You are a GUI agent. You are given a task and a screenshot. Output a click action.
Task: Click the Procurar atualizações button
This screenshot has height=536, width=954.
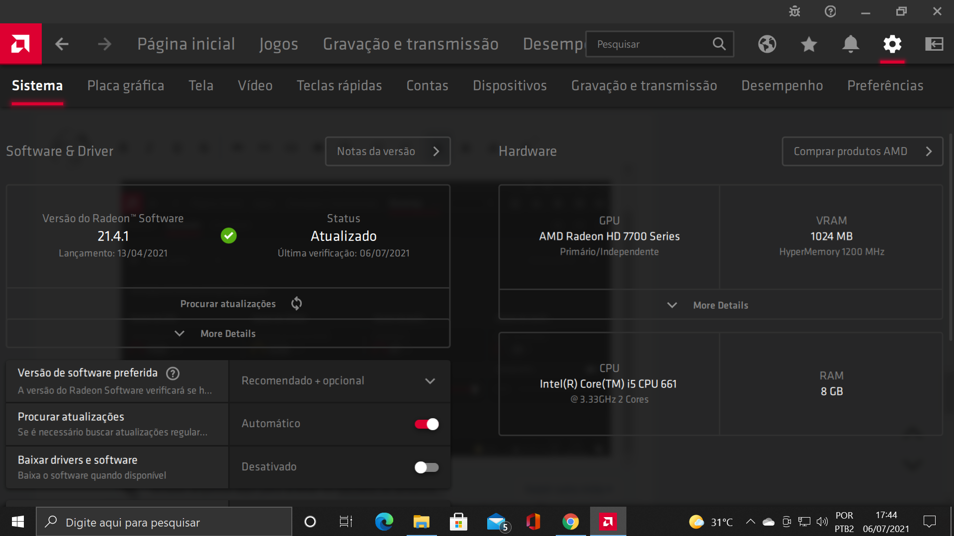(x=228, y=304)
